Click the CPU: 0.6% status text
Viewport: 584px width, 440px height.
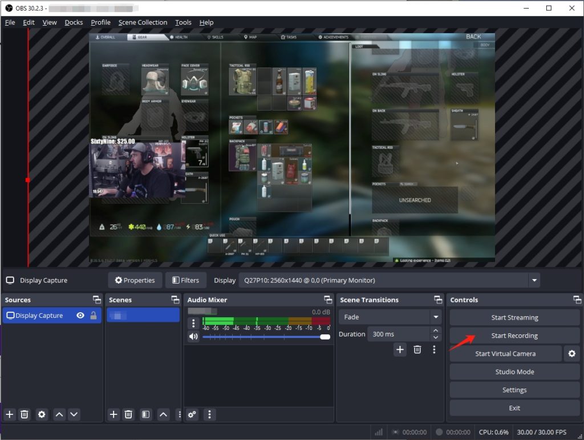493,432
